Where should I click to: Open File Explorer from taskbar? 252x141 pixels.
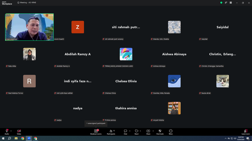click(x=16, y=138)
